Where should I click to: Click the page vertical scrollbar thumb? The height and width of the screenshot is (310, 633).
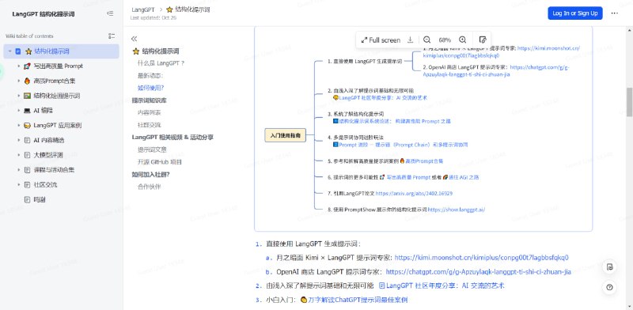click(629, 102)
